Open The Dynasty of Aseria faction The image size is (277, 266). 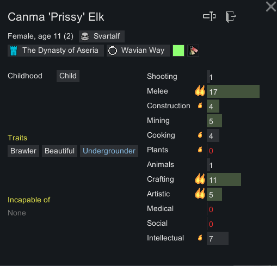click(x=56, y=51)
